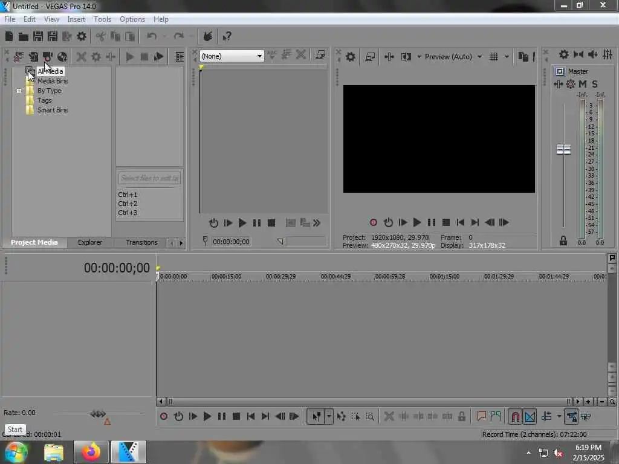Toggle Automatic Crossfades
The width and height of the screenshot is (619, 464).
530,416
